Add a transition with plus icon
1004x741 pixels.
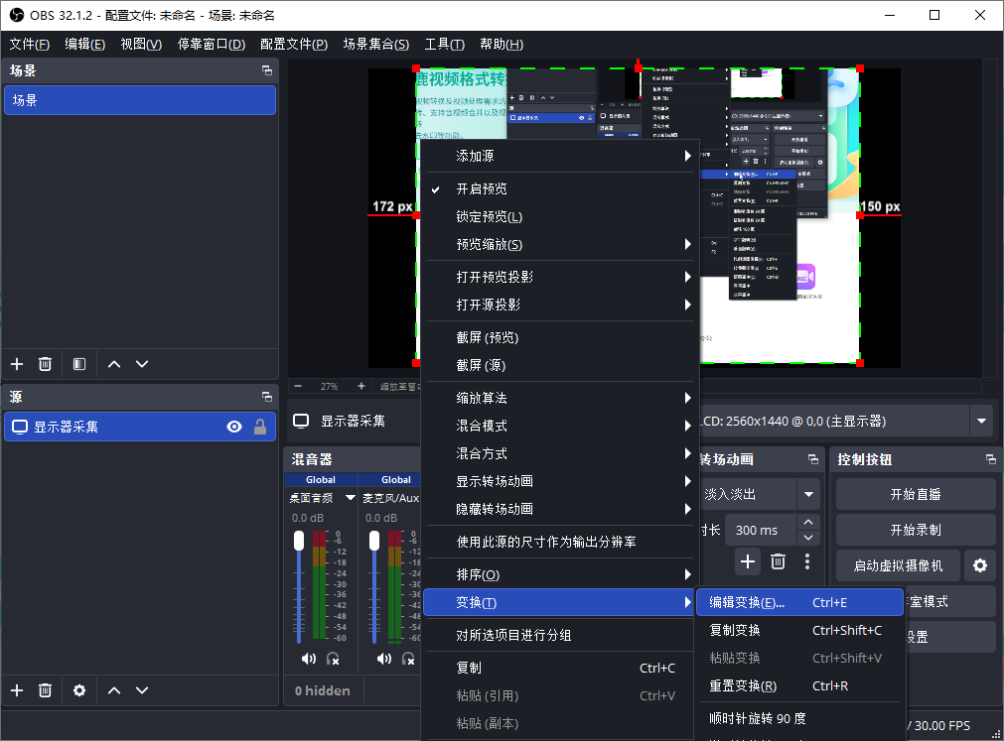coord(747,561)
